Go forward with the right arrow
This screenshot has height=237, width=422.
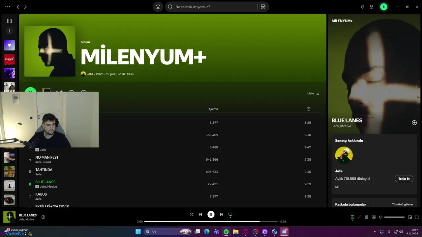coord(25,7)
